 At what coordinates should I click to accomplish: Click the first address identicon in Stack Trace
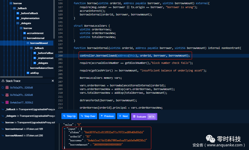pos(7,87)
